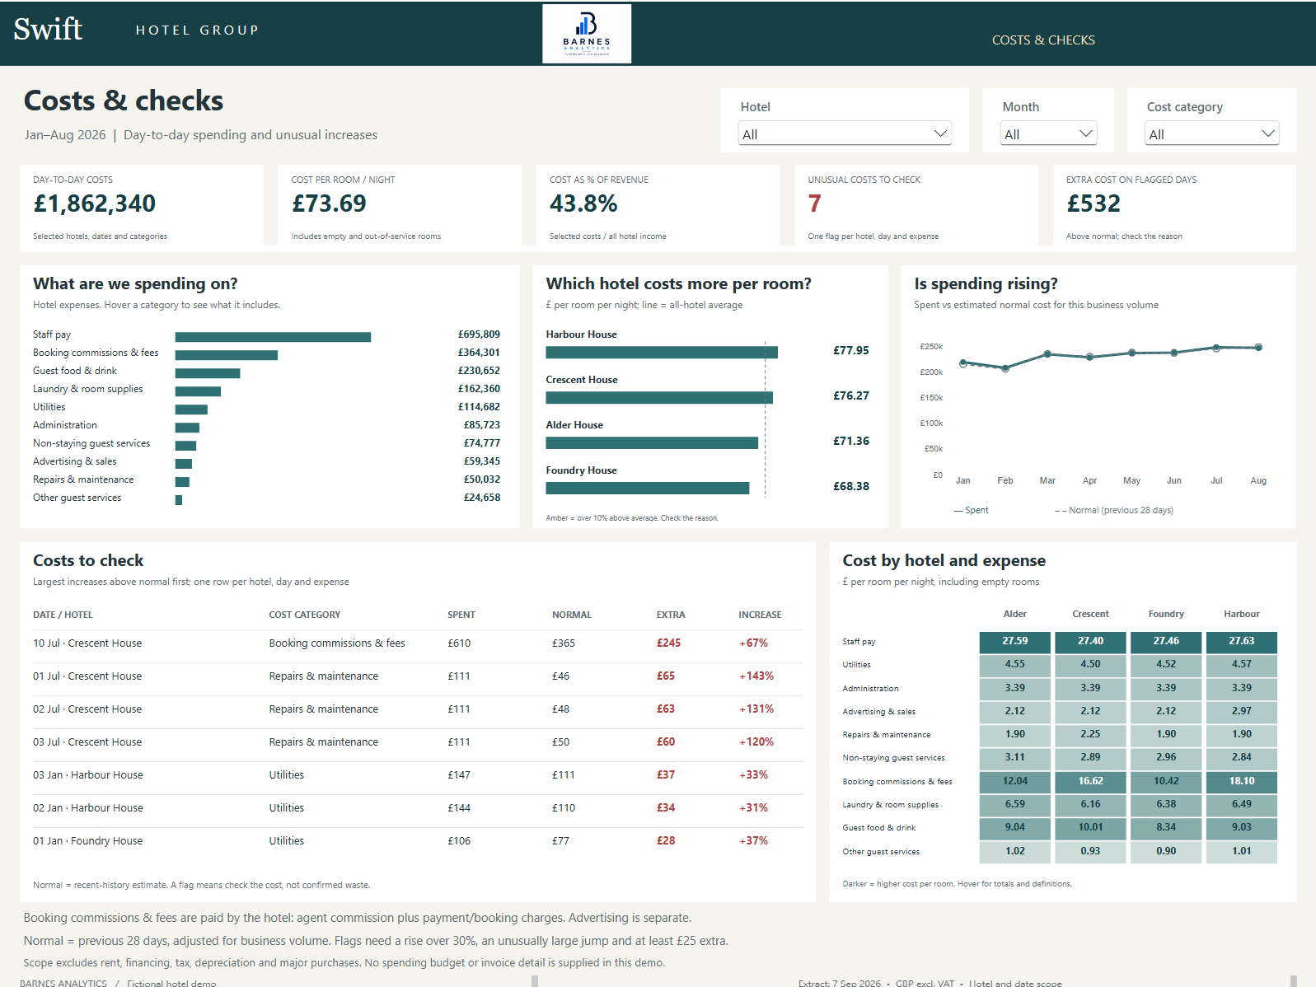The width and height of the screenshot is (1316, 987).
Task: Click the £695,809 Staff pay amount
Action: point(479,334)
